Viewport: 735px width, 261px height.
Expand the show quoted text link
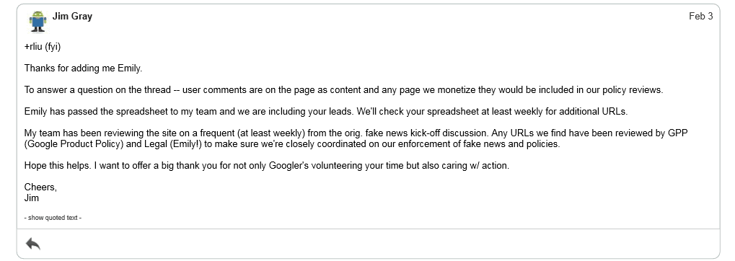(x=53, y=218)
